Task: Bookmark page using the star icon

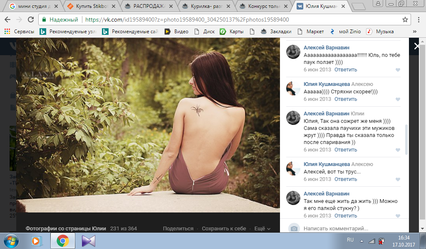Action: [x=405, y=20]
